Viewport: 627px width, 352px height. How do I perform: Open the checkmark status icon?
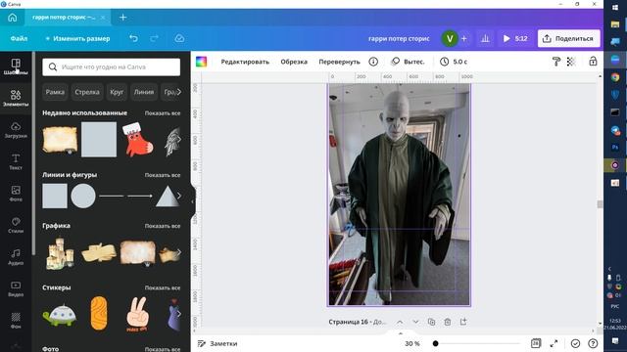pos(575,343)
